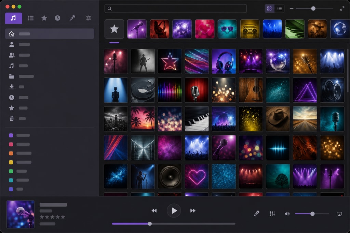Open the purple neon triangle album
Viewport: 350px width, 233px height.
[305, 90]
